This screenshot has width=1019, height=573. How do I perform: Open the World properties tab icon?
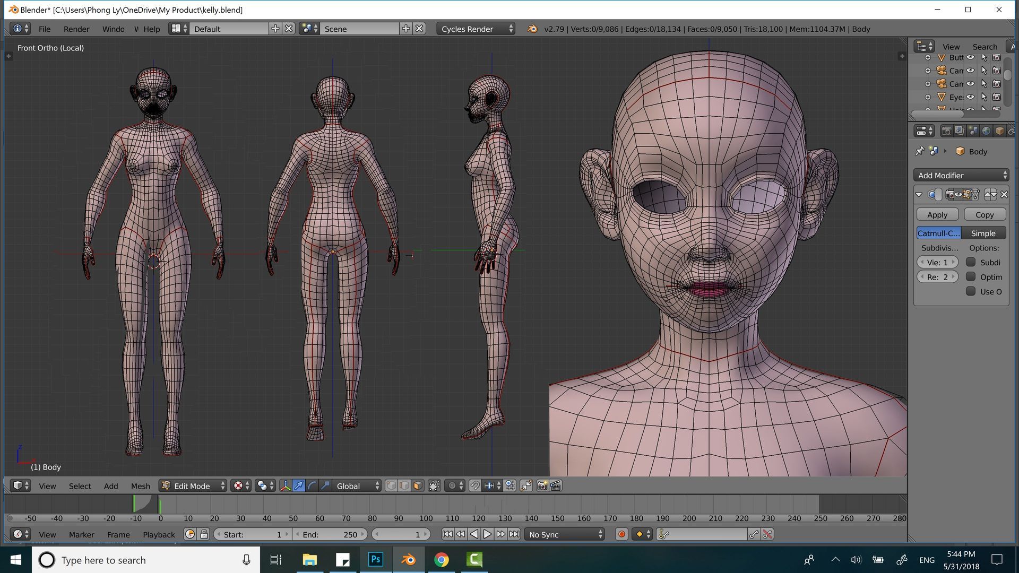986,131
